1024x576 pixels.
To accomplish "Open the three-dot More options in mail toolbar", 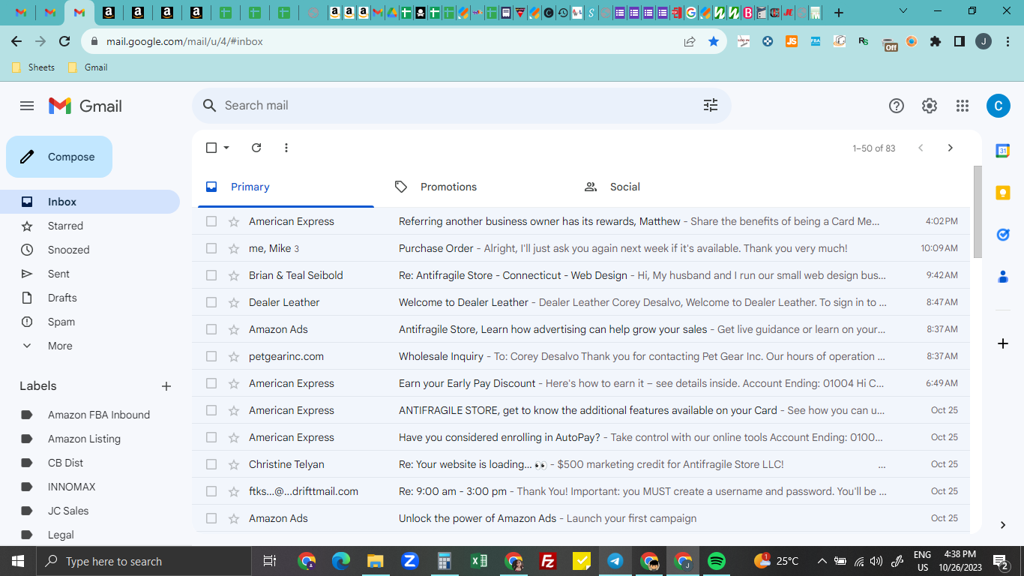I will click(286, 148).
